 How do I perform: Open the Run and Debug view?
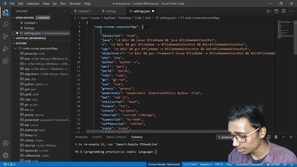(x=6, y=49)
